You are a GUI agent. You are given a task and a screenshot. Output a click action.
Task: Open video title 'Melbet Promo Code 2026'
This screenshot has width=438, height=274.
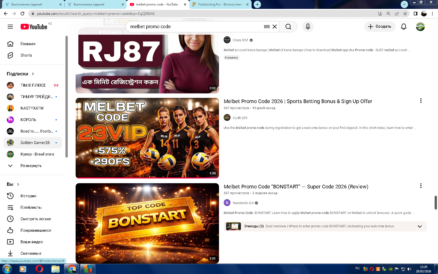coord(298,101)
